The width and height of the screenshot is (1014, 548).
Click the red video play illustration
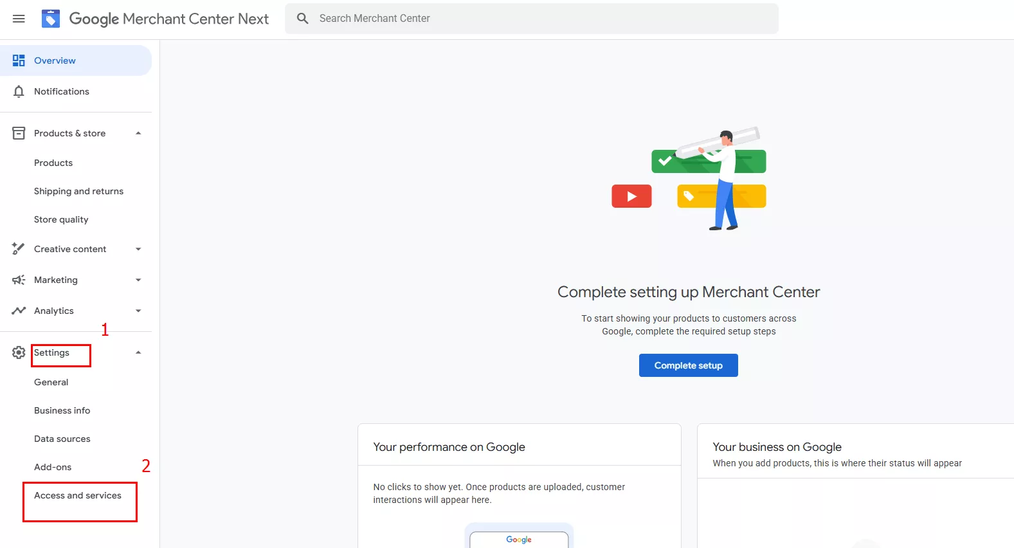(x=631, y=196)
